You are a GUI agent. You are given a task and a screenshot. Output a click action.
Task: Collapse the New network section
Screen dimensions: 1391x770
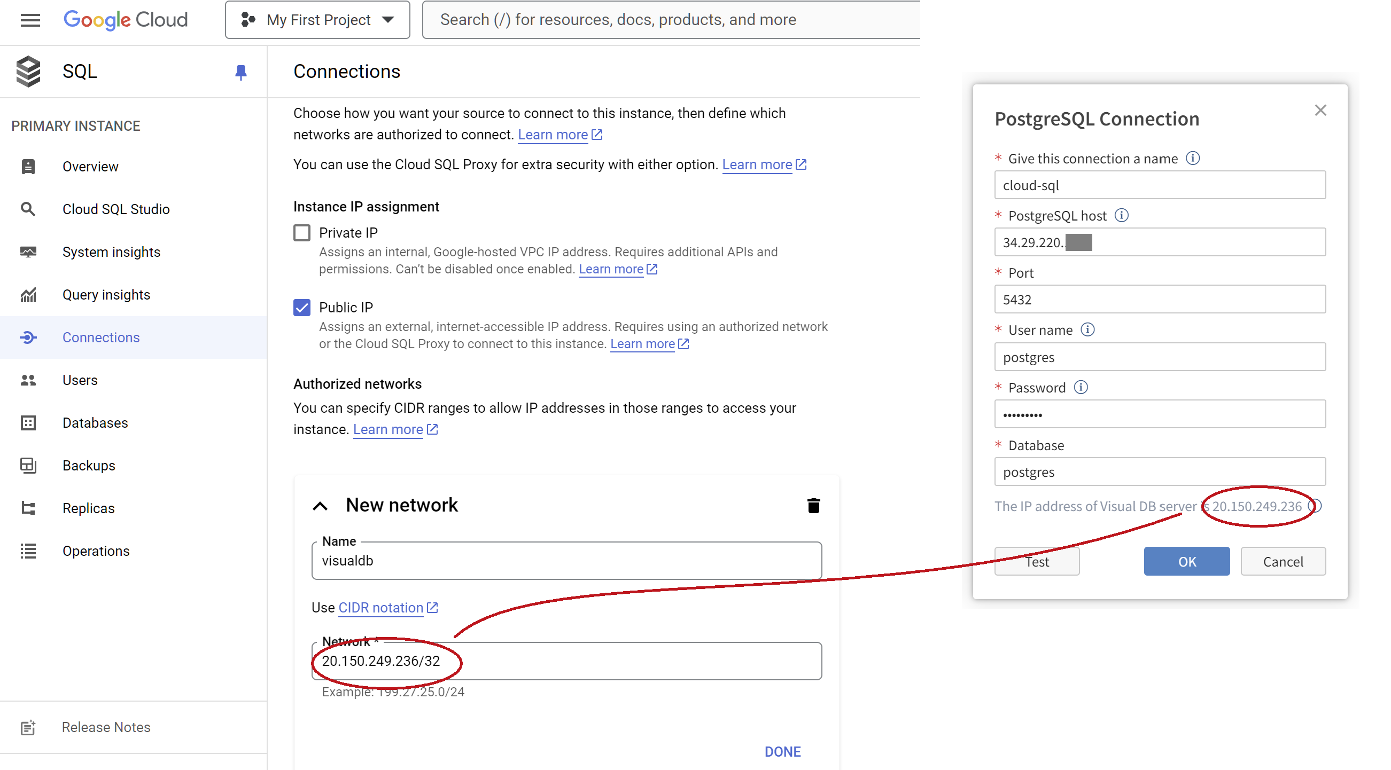coord(320,506)
